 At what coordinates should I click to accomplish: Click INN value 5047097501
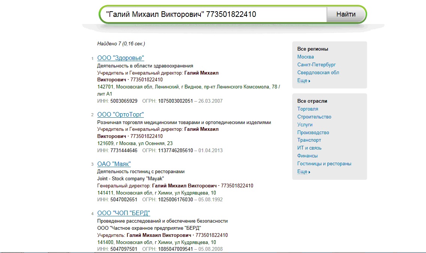tap(124, 249)
